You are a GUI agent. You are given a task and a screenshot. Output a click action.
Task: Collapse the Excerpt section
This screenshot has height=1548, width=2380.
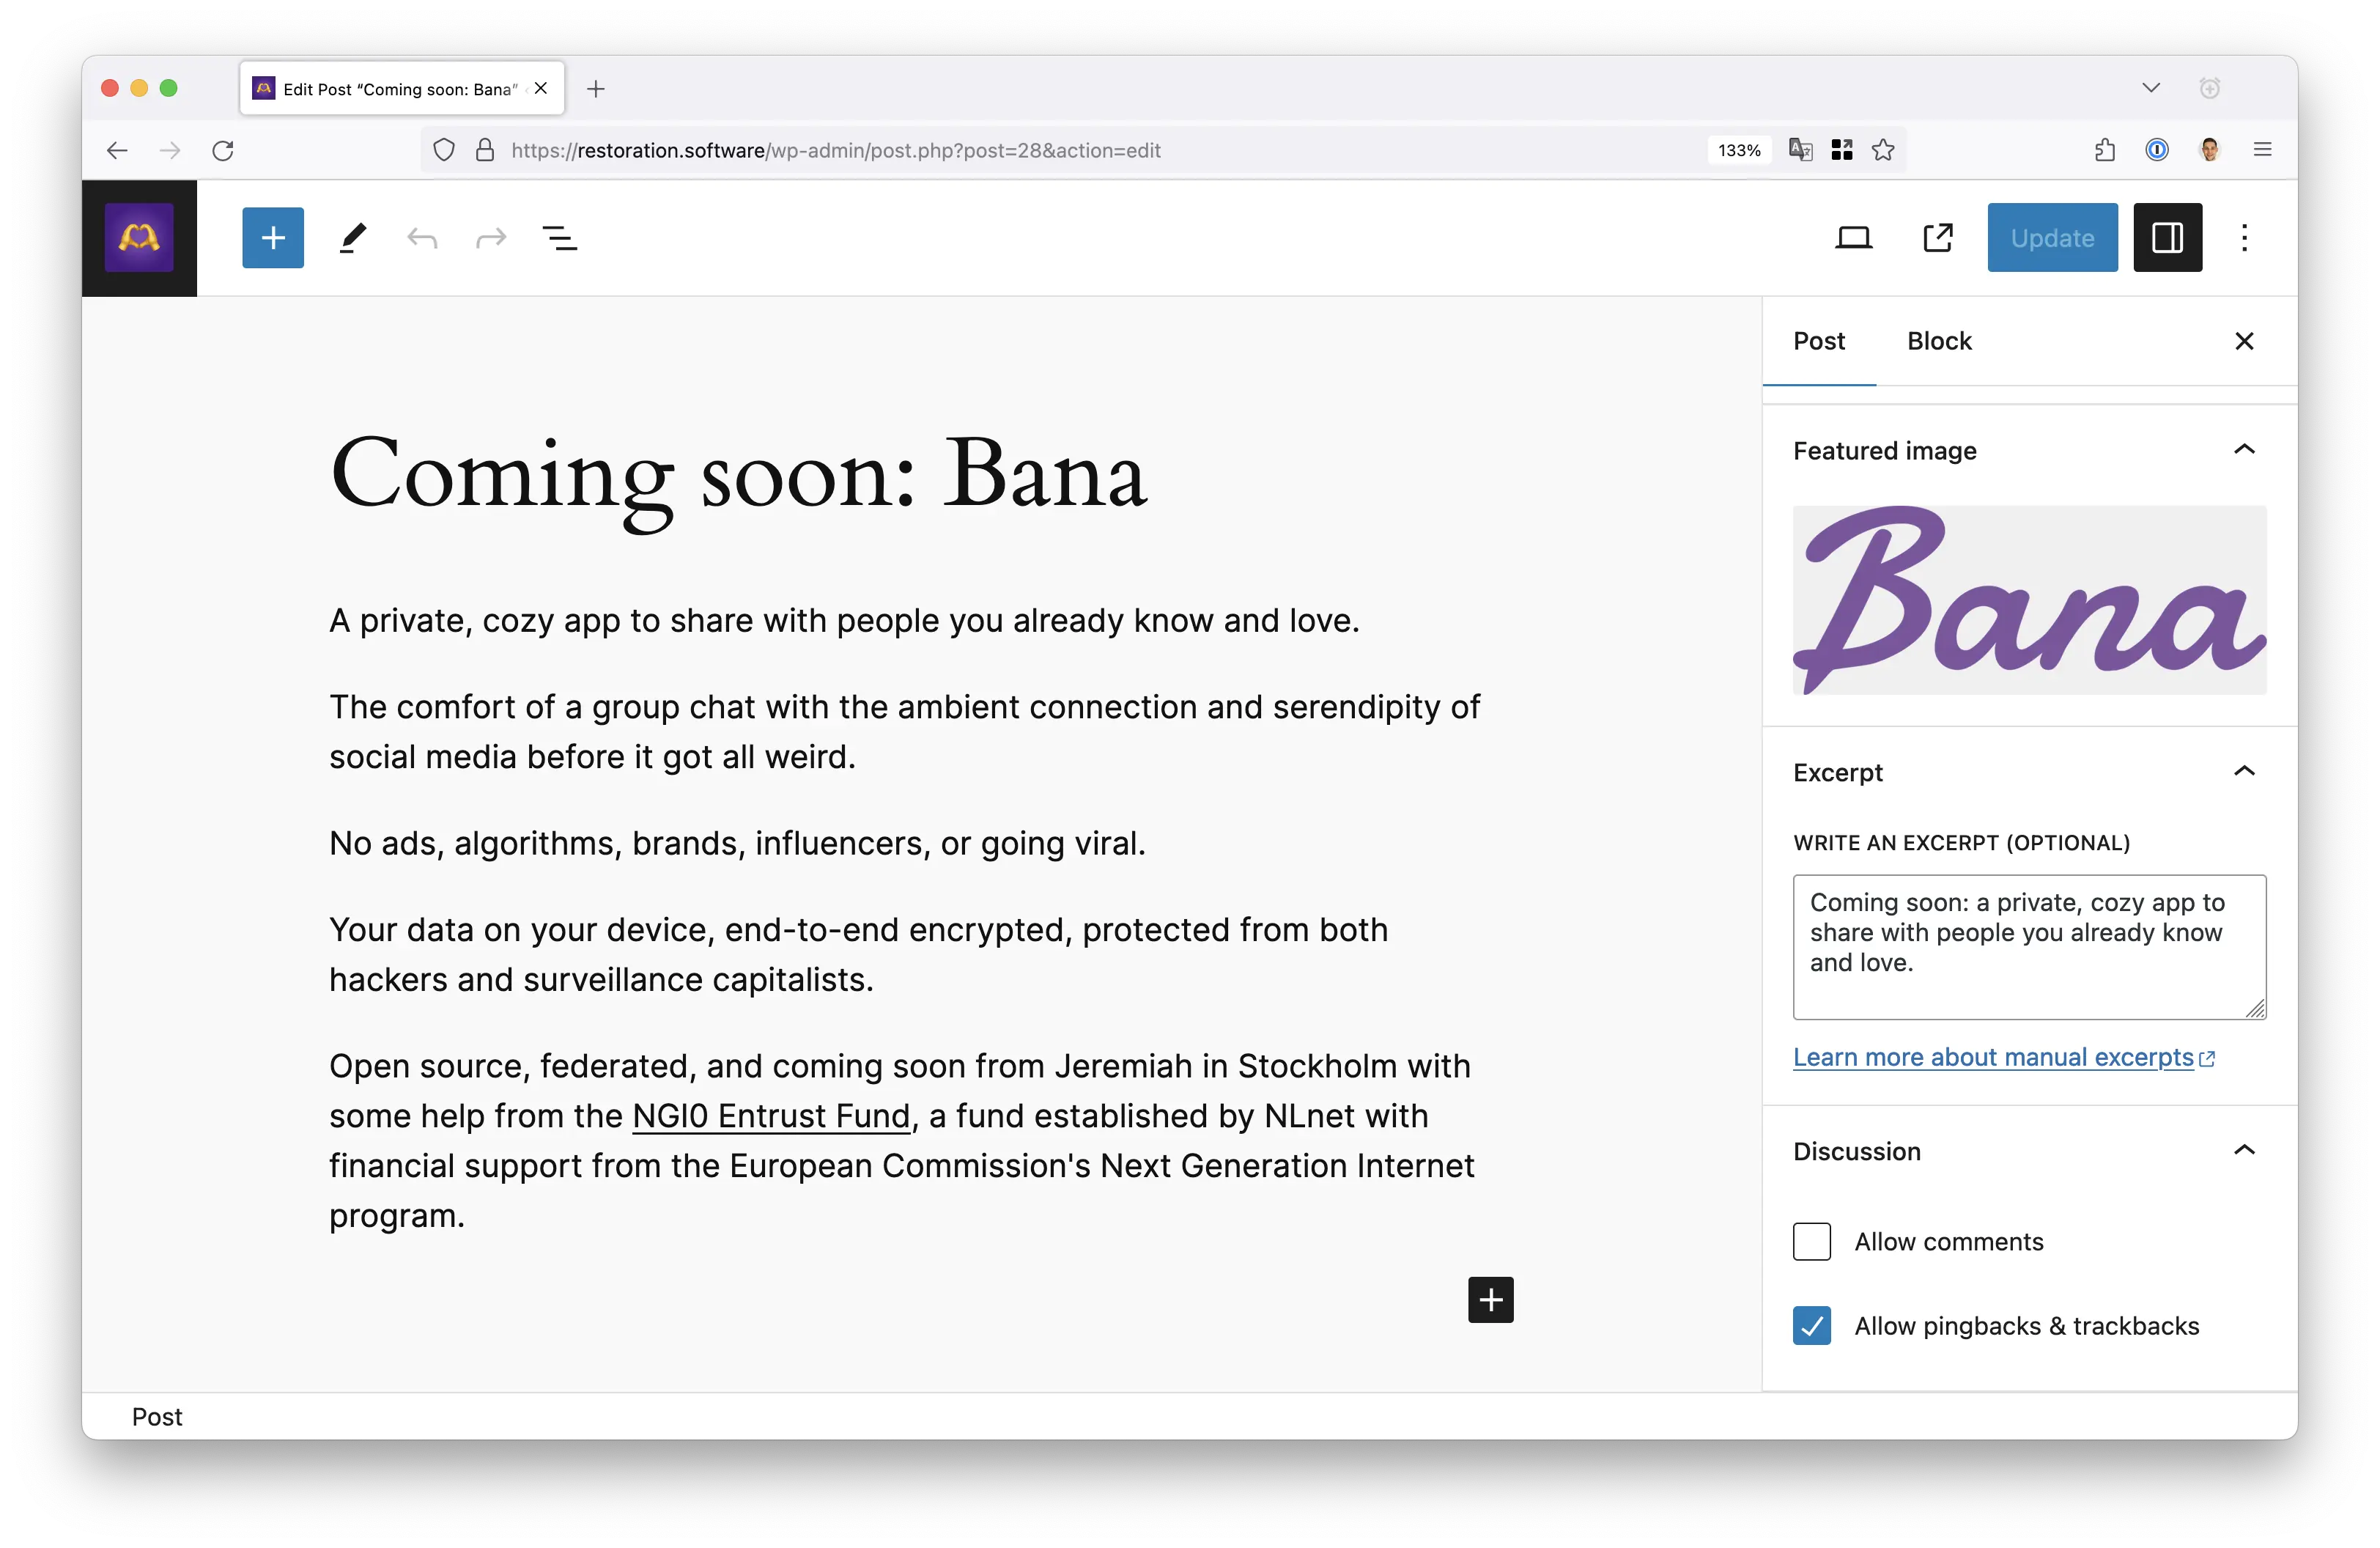click(2245, 771)
